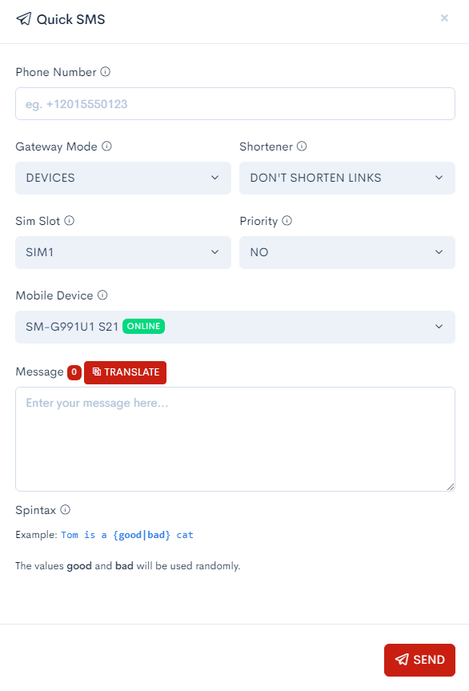Screen dimensions: 469x691
Task: Click the Shortener info icon
Action: pos(302,146)
